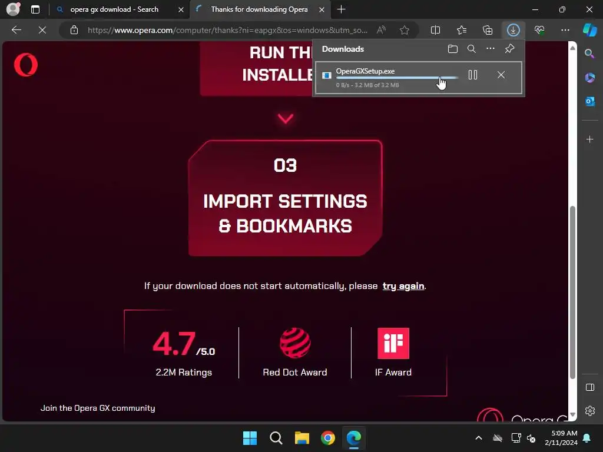Pause the OperaGXSetup.exe download
The image size is (603, 452).
click(473, 75)
